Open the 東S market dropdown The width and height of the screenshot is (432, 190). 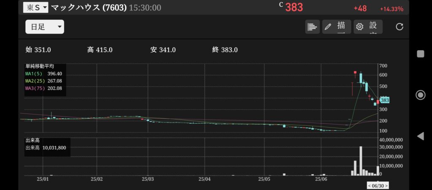(35, 8)
